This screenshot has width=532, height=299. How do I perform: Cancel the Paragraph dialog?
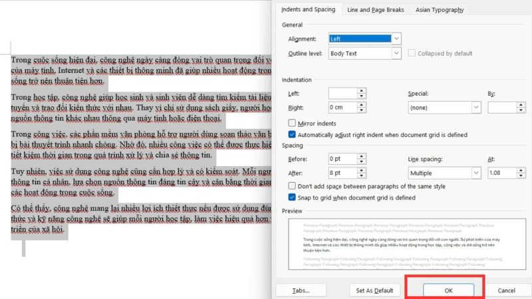coord(506,290)
